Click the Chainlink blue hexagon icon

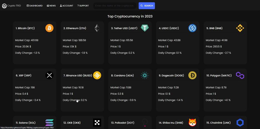[240, 123]
